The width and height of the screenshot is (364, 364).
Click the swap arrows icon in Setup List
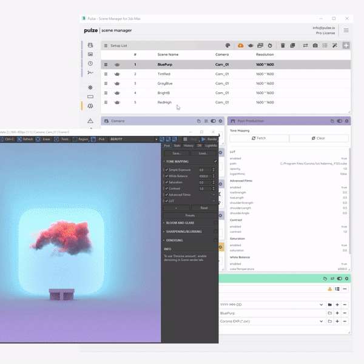click(306, 45)
